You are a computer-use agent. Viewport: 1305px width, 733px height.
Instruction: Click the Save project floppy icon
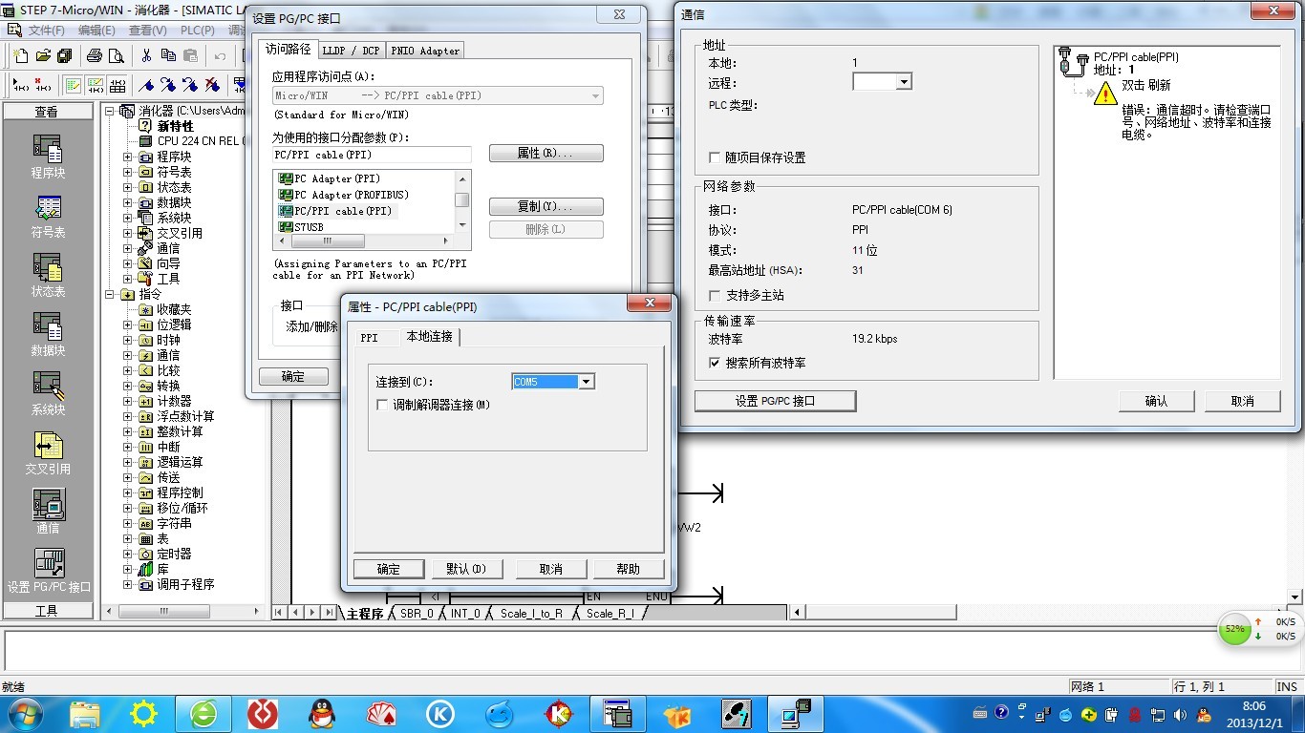tap(65, 55)
